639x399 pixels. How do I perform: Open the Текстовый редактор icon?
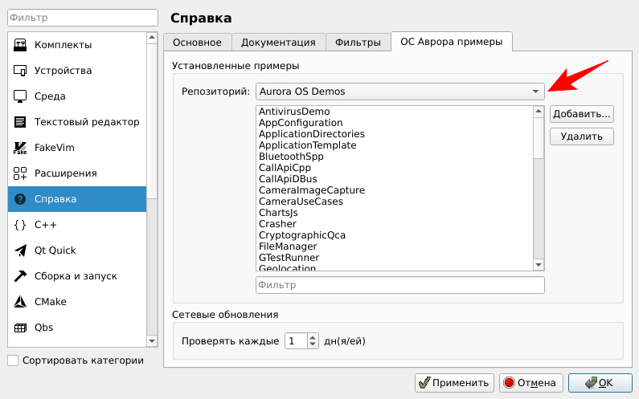[x=20, y=122]
